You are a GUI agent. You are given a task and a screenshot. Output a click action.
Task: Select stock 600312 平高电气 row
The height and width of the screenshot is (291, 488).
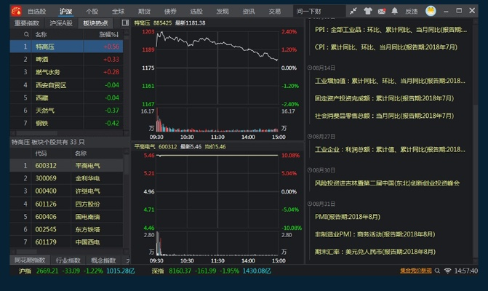(67, 166)
